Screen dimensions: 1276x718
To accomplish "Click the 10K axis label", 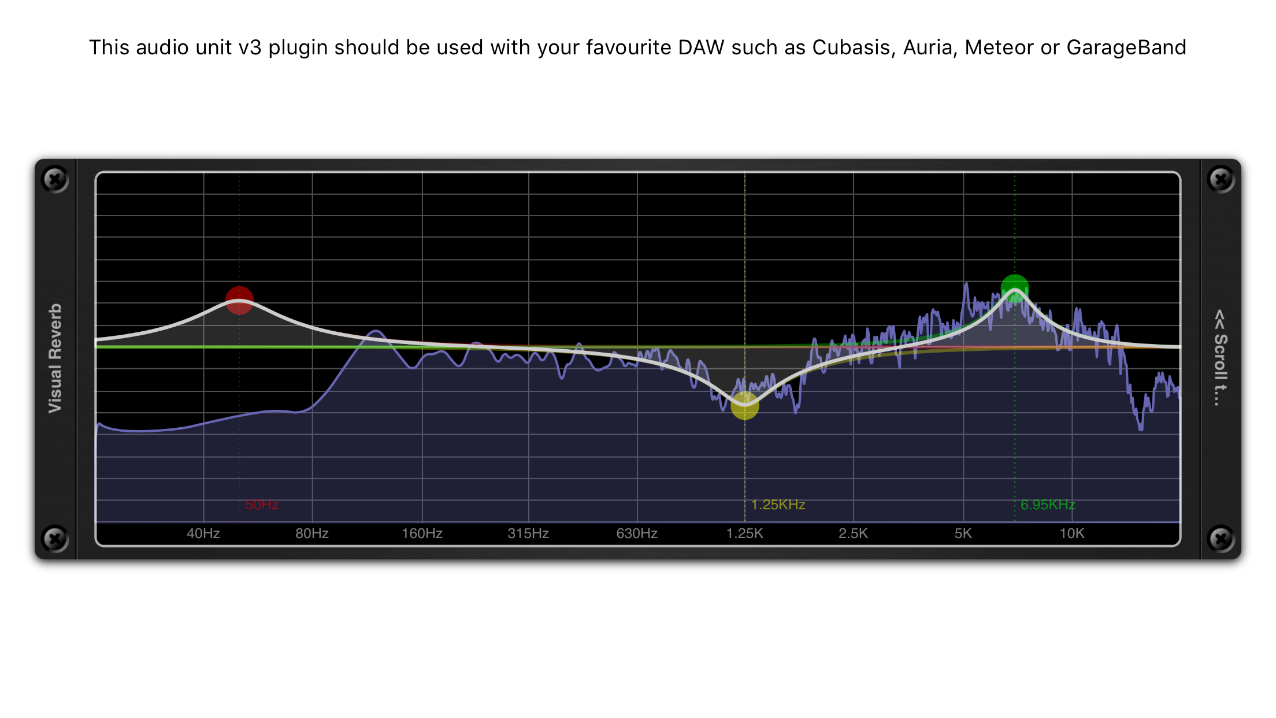I will point(1071,533).
